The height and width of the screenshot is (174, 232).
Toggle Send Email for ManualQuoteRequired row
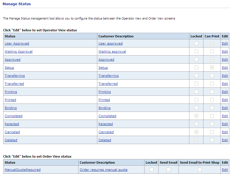click(168, 170)
